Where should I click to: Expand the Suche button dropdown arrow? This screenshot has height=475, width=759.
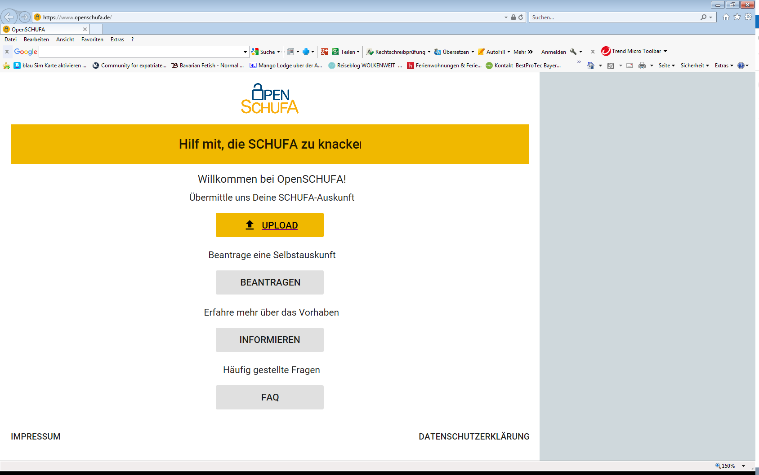[278, 52]
